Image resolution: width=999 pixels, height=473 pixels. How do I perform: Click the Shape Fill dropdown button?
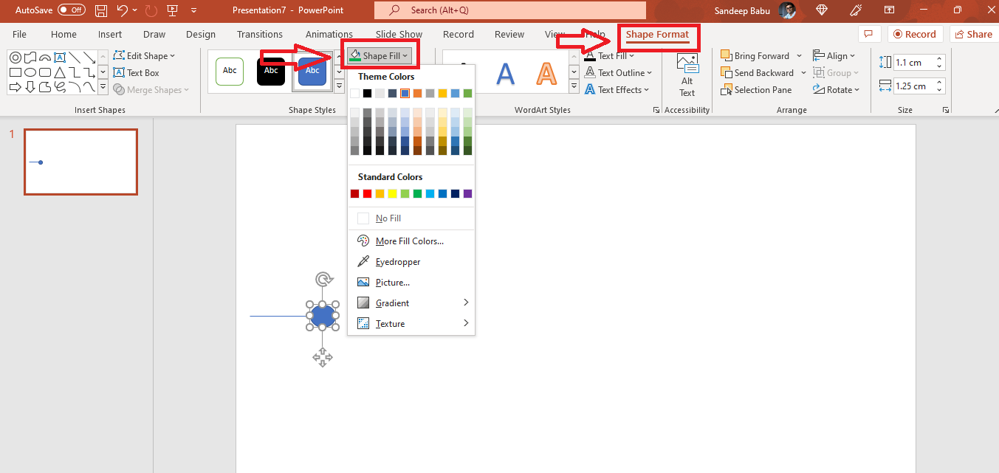(380, 56)
